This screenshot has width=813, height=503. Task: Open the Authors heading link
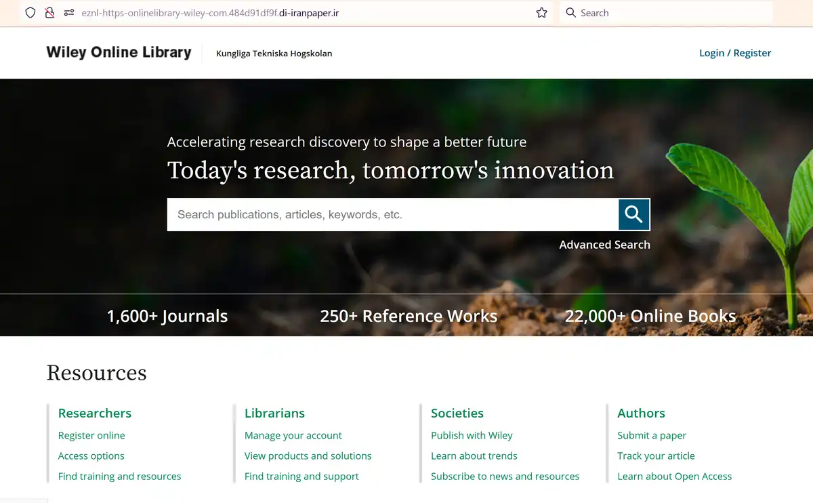tap(641, 413)
